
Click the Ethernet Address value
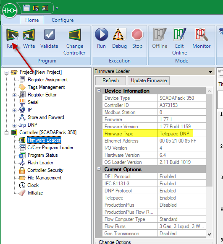coord(178,141)
